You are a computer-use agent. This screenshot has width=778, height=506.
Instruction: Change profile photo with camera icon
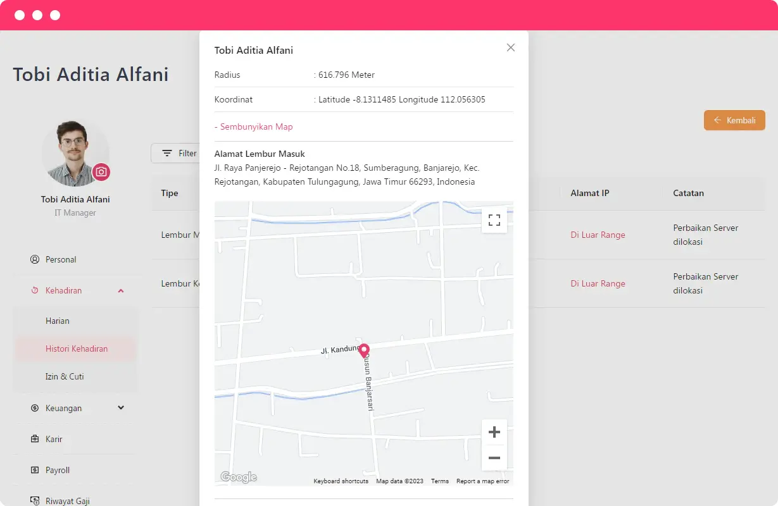pyautogui.click(x=101, y=172)
